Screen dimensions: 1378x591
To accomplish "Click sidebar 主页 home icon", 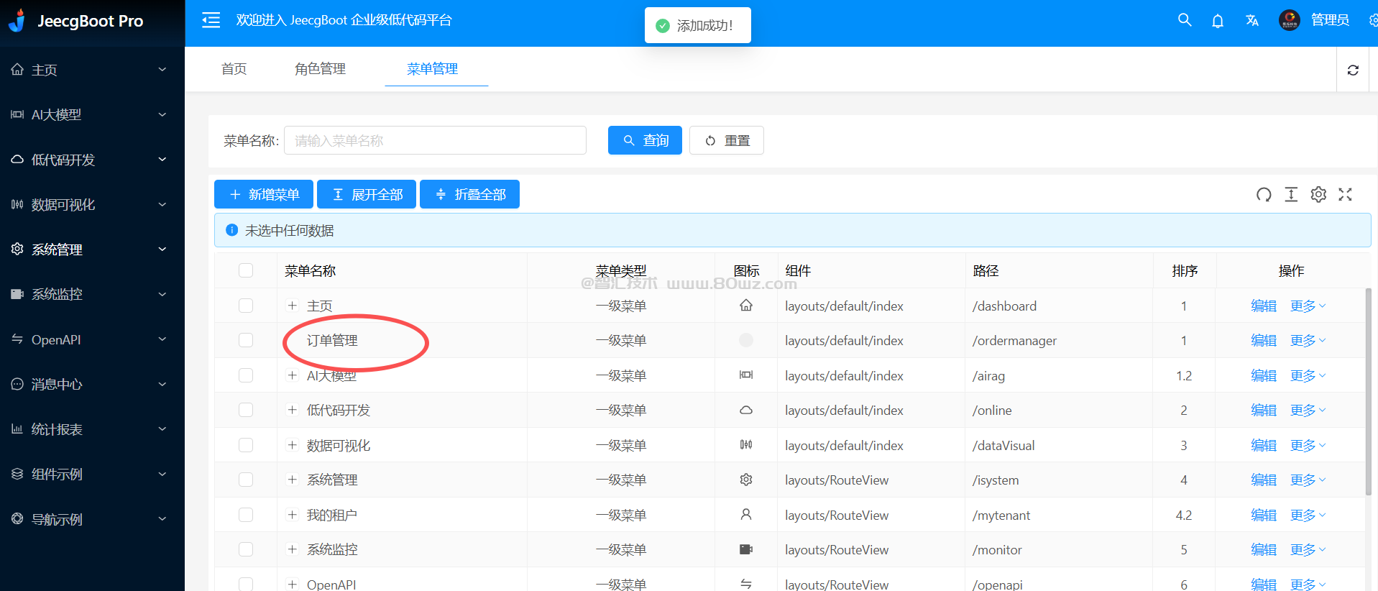I will coord(17,69).
